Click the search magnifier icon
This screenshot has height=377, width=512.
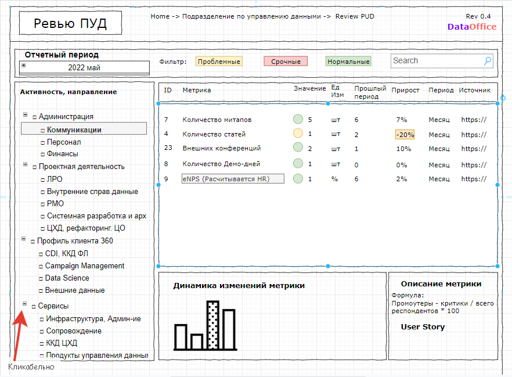(488, 61)
